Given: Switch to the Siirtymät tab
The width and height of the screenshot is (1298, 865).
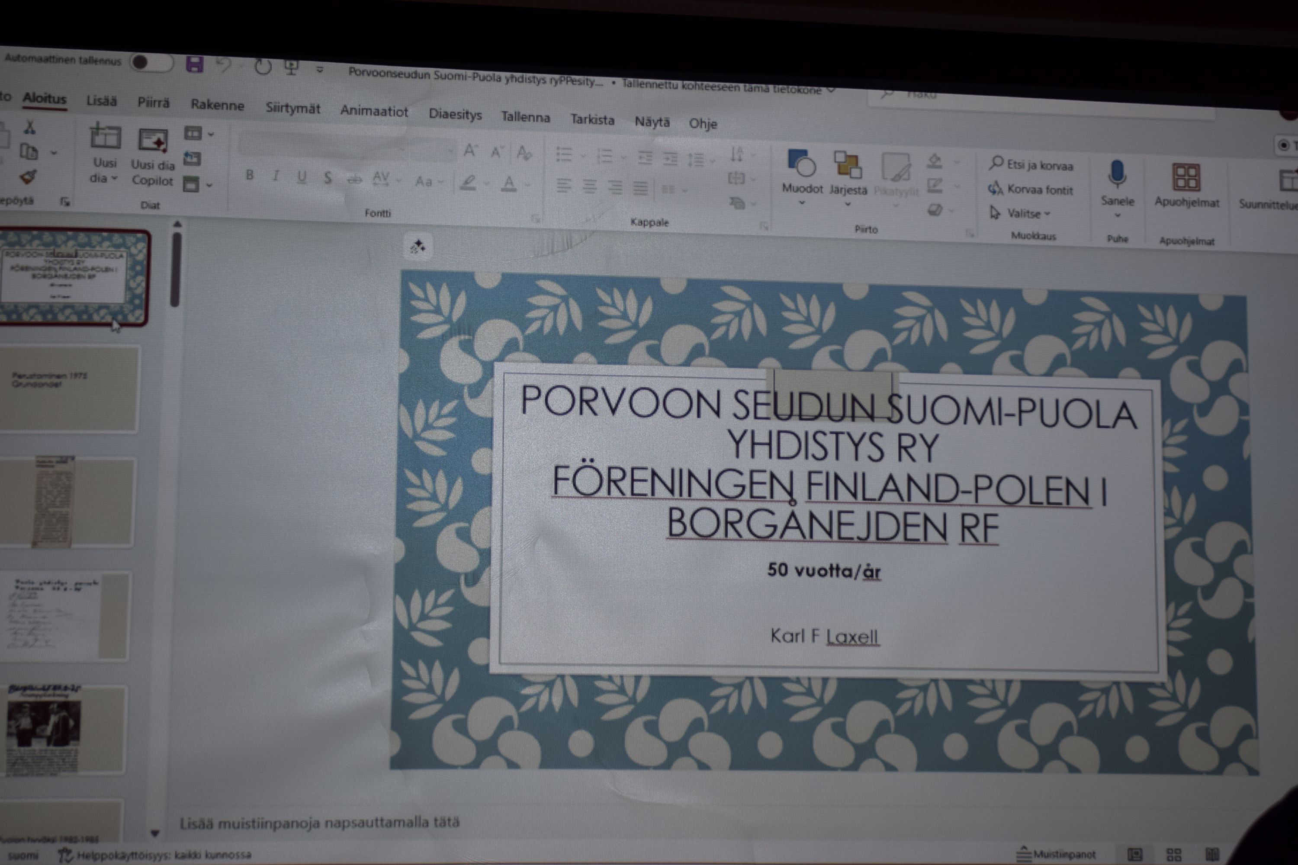Looking at the screenshot, I should coord(292,108).
